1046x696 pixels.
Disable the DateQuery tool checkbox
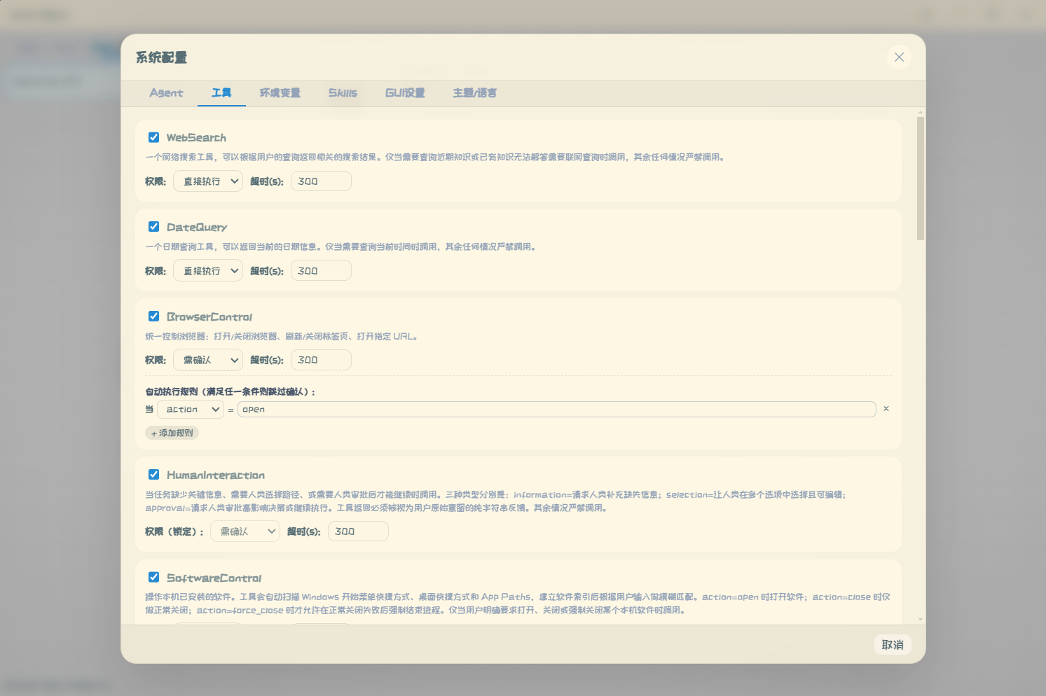click(154, 227)
